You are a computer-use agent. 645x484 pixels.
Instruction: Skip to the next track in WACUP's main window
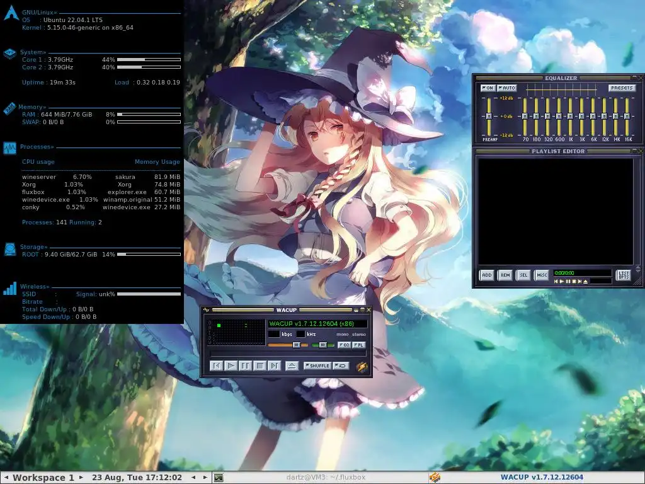(274, 366)
